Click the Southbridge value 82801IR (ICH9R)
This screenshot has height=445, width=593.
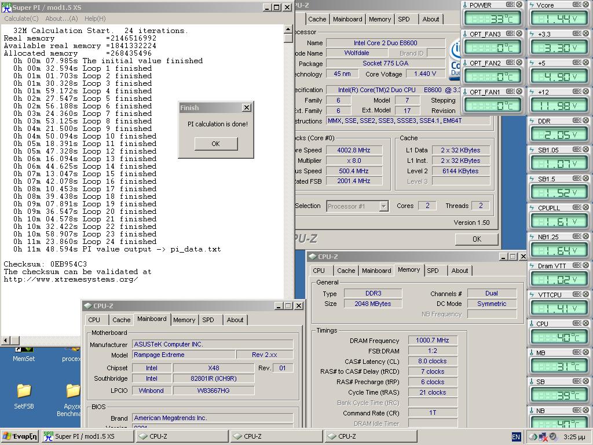(x=213, y=378)
